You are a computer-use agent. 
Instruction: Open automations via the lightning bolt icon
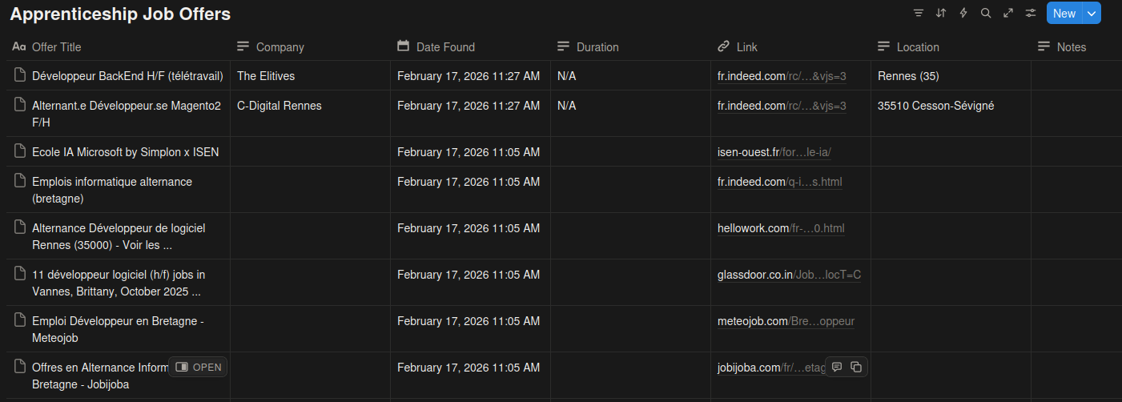point(963,13)
